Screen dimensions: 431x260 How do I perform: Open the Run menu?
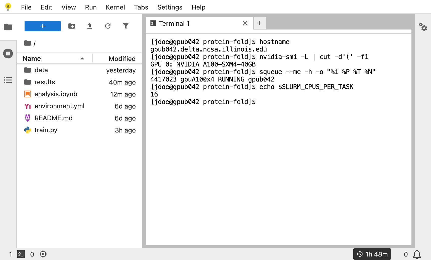[91, 7]
